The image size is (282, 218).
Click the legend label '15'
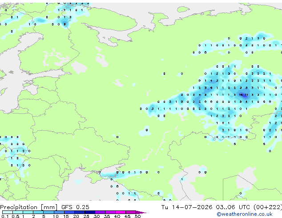66,216
